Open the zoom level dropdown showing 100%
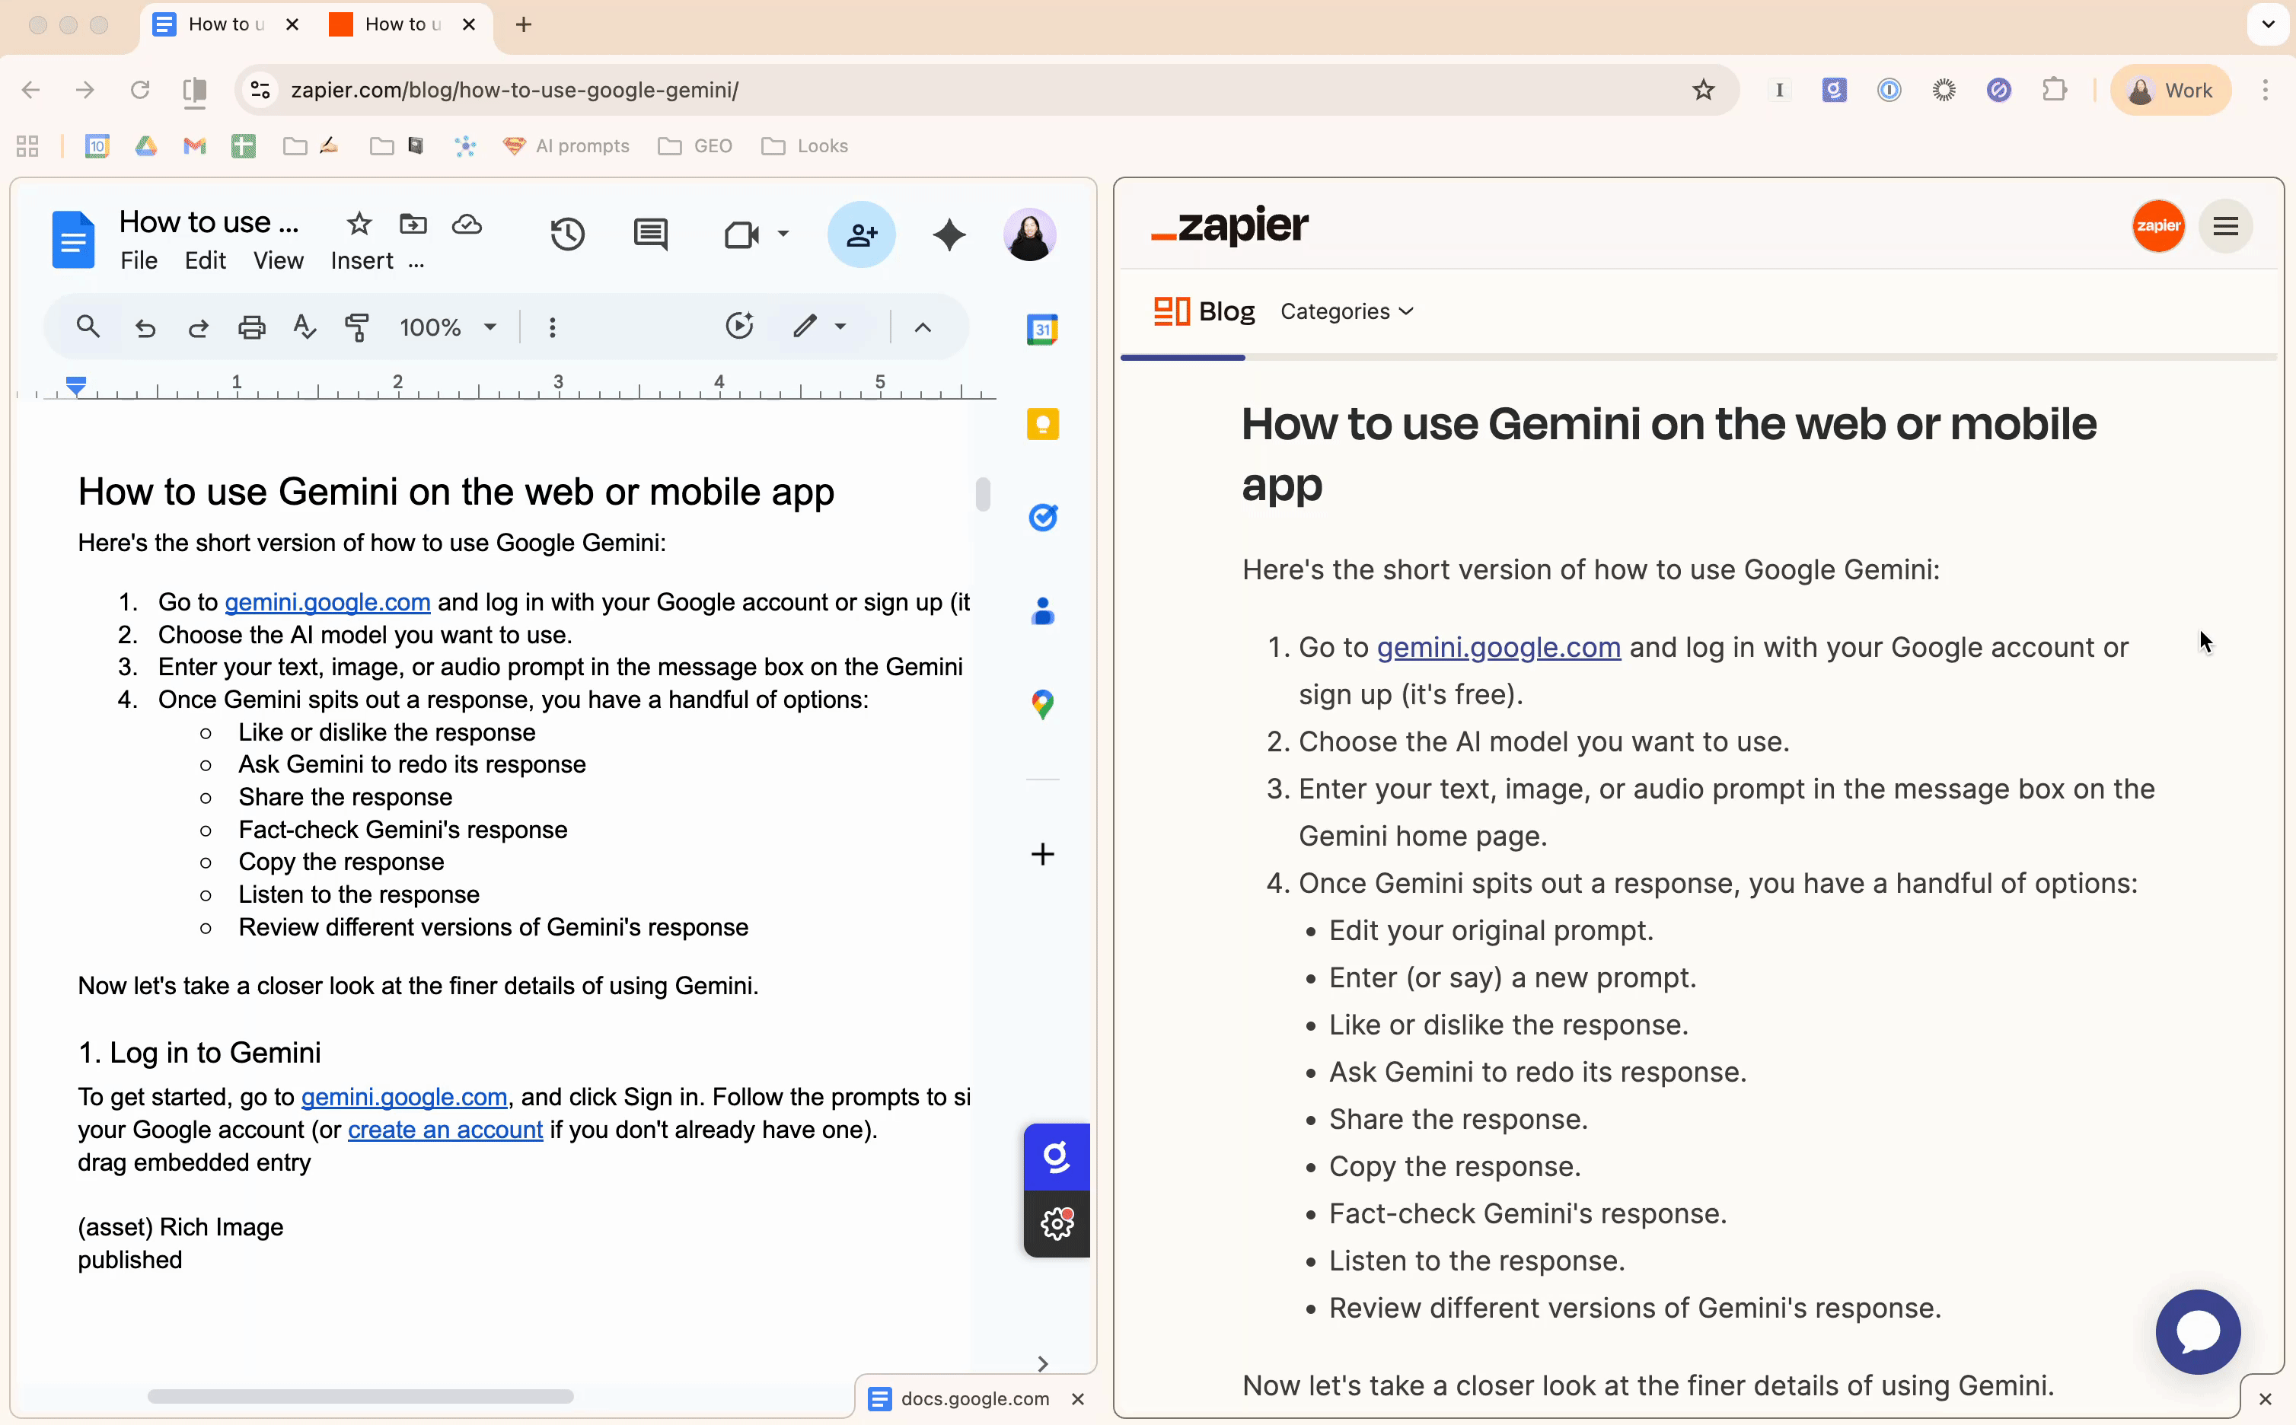The image size is (2296, 1425). pyautogui.click(x=448, y=327)
